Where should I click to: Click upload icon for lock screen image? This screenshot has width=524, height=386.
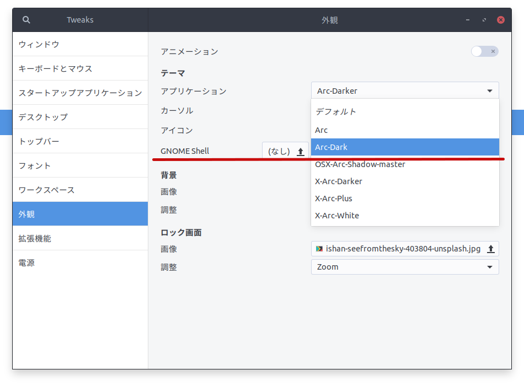490,249
